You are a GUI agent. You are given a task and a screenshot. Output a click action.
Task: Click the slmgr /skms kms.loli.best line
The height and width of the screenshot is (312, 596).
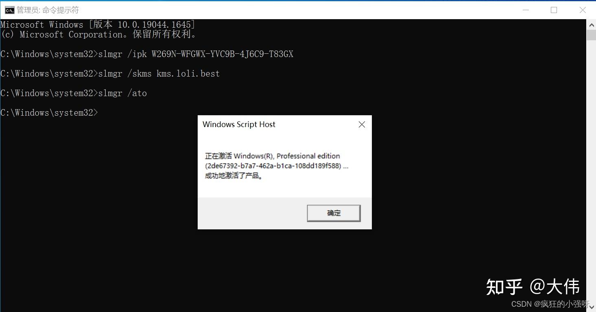(110, 74)
